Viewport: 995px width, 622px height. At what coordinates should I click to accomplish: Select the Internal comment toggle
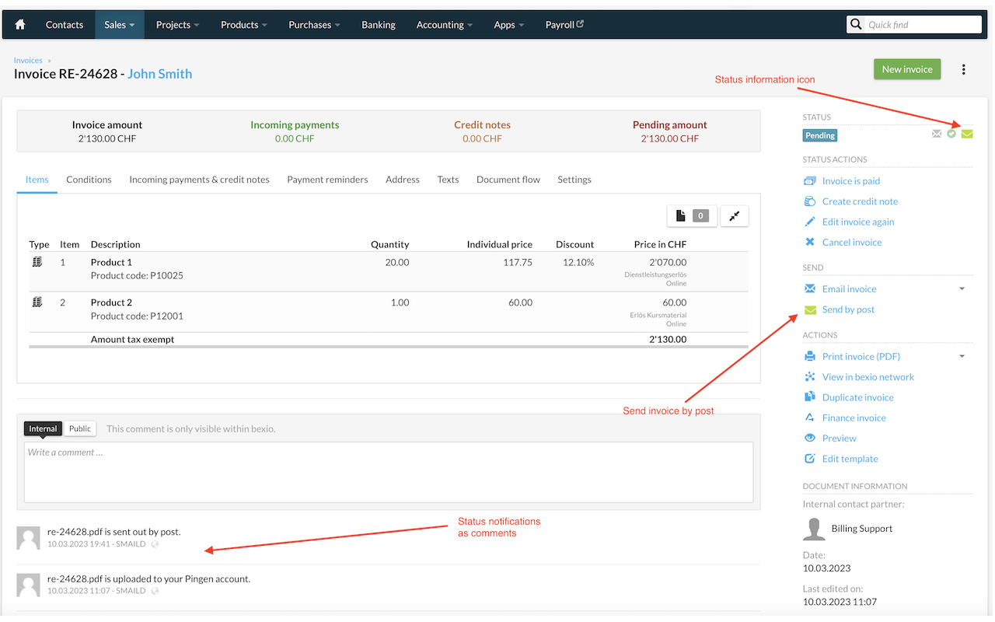[43, 428]
